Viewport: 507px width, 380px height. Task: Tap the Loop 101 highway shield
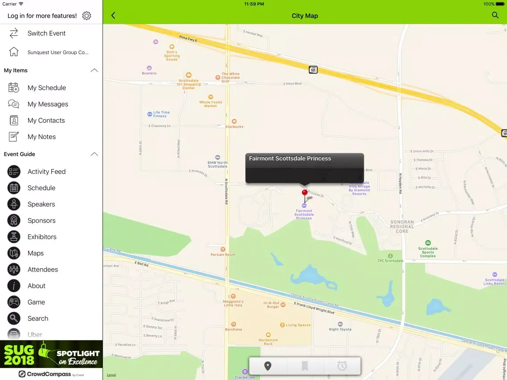[313, 70]
